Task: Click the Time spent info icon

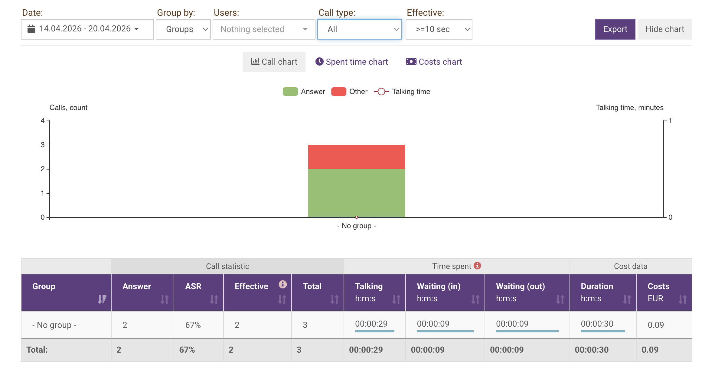Action: [x=477, y=265]
